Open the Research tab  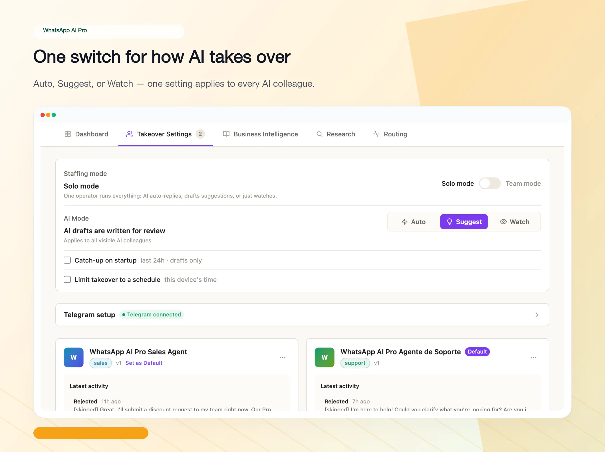click(x=336, y=134)
